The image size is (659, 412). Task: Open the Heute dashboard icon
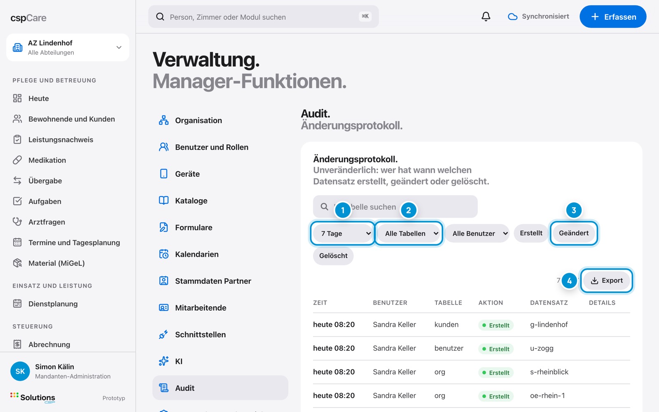[x=17, y=98]
